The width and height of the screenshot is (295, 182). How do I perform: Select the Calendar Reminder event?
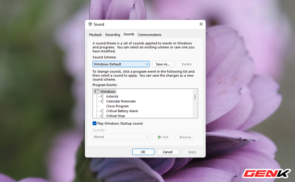(x=121, y=101)
